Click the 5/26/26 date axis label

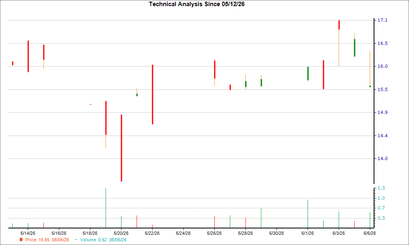(214, 233)
